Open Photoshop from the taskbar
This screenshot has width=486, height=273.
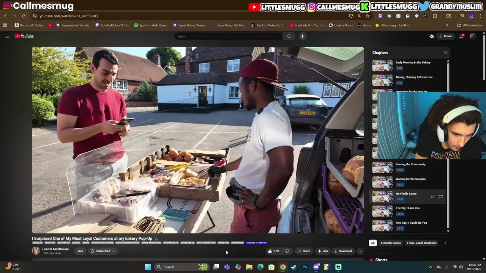point(305,267)
